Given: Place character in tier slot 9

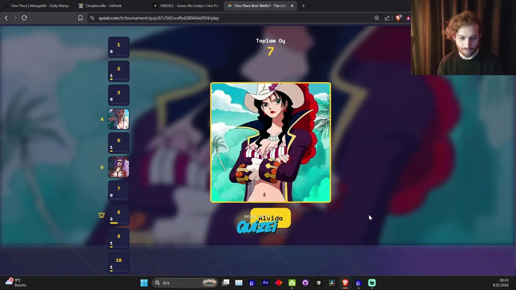Looking at the screenshot, I should point(119,239).
